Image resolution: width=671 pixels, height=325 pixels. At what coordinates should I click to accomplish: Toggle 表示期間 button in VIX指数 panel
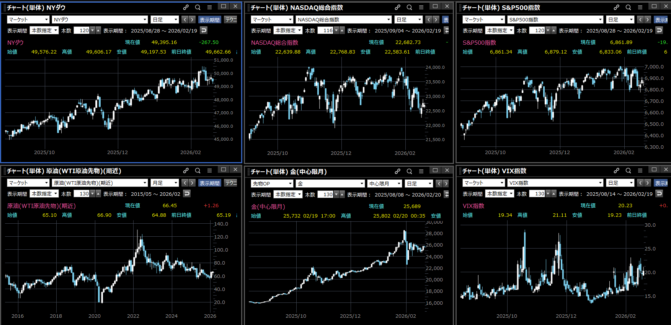tap(661, 183)
